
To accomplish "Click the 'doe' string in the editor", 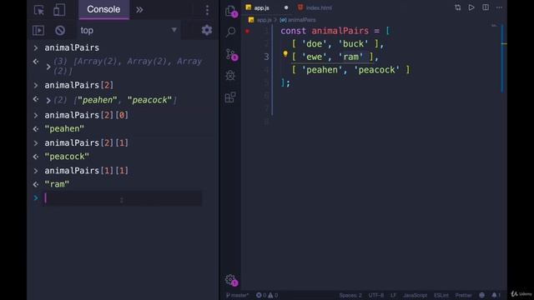I will 314,44.
